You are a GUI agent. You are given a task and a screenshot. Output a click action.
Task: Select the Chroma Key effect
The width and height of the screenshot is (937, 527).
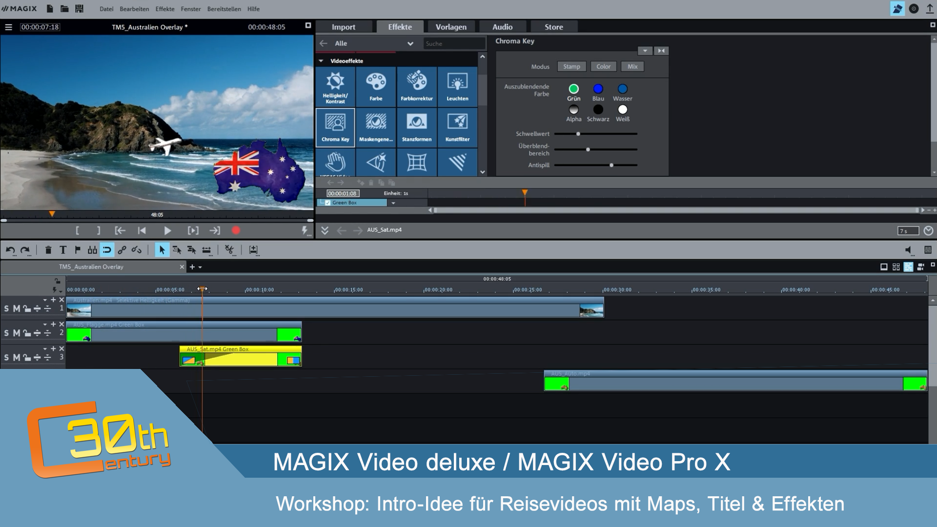pos(335,127)
